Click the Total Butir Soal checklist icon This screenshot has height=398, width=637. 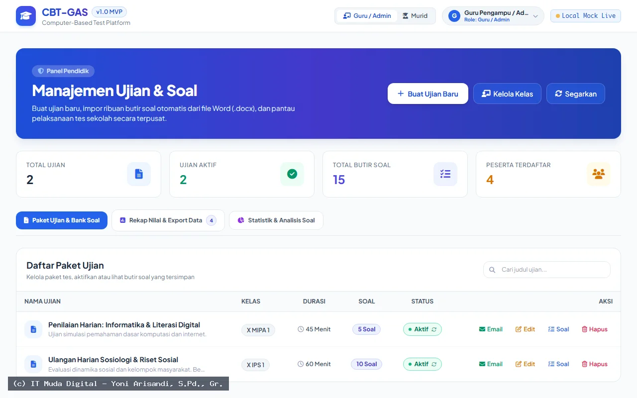[x=445, y=174]
